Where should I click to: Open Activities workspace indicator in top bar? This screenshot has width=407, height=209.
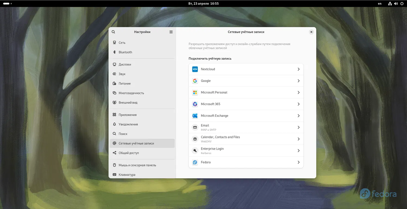point(8,4)
